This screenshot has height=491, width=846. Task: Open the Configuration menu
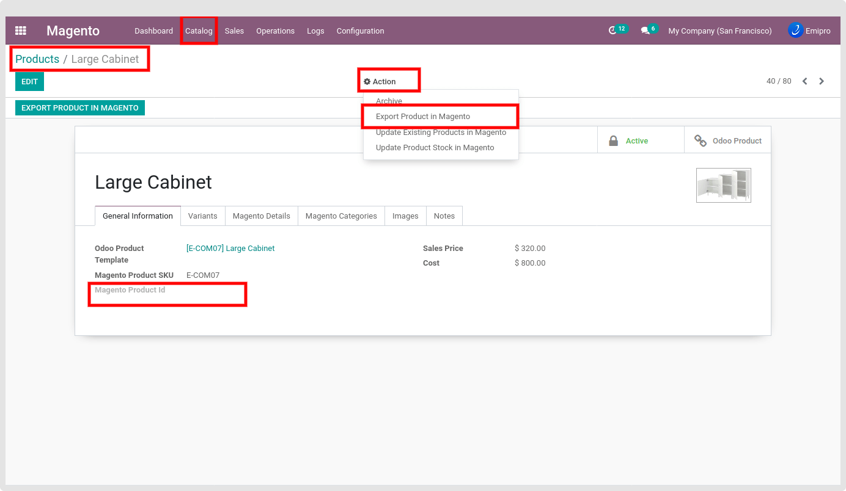click(x=361, y=31)
